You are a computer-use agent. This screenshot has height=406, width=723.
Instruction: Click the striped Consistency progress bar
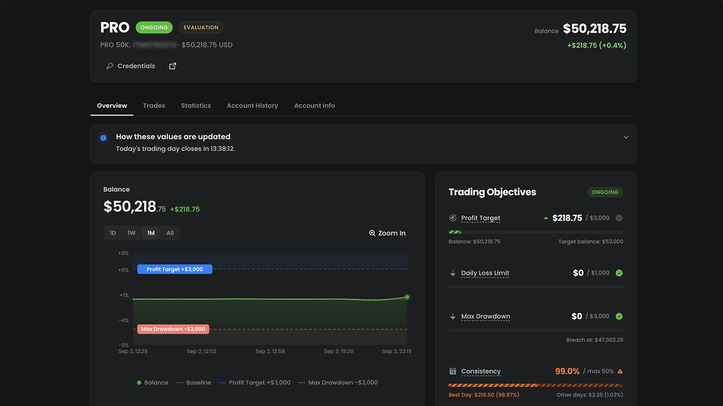point(536,385)
